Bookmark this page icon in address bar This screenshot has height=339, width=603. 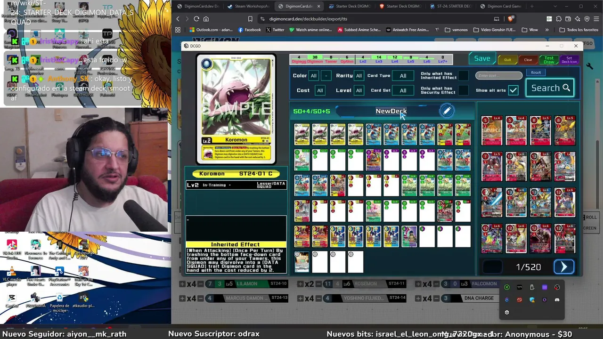(x=250, y=19)
